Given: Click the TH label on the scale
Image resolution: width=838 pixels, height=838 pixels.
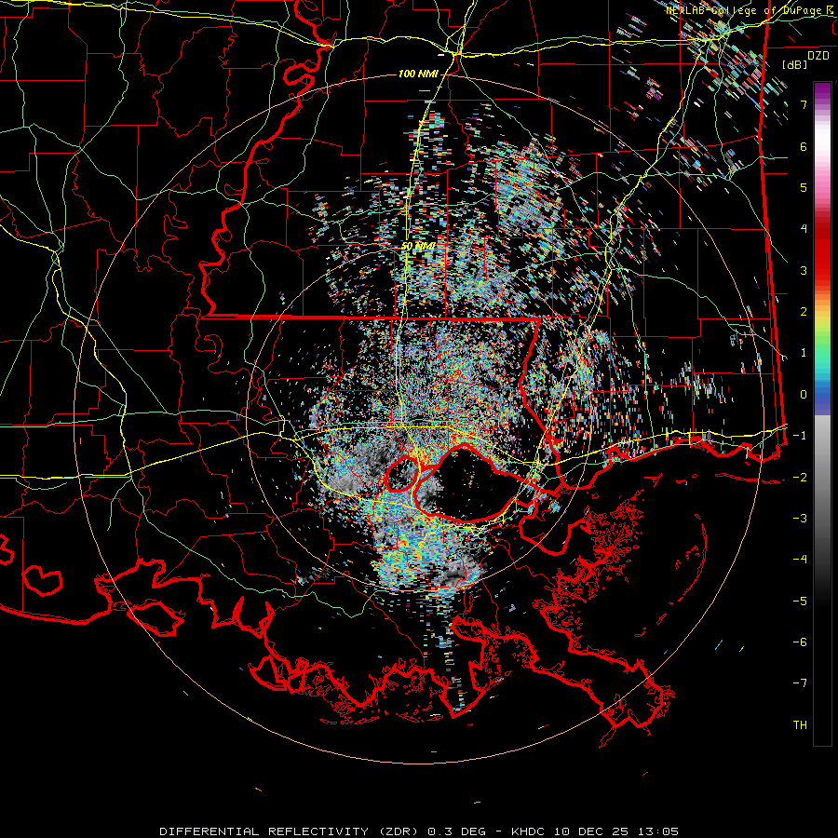Looking at the screenshot, I should coord(800,725).
